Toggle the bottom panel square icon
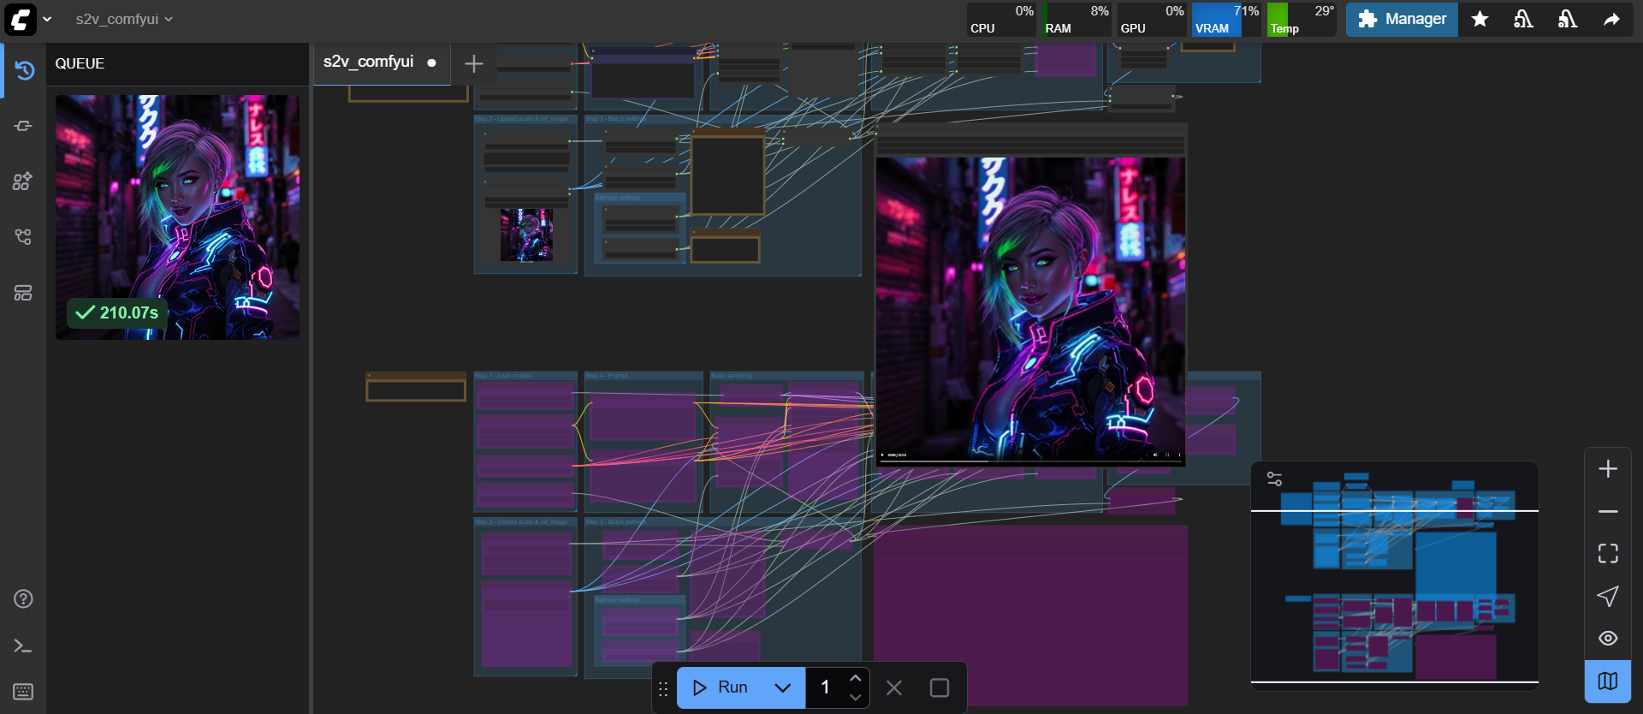 (x=939, y=687)
